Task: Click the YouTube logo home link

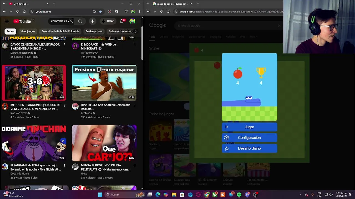Action: [x=22, y=21]
